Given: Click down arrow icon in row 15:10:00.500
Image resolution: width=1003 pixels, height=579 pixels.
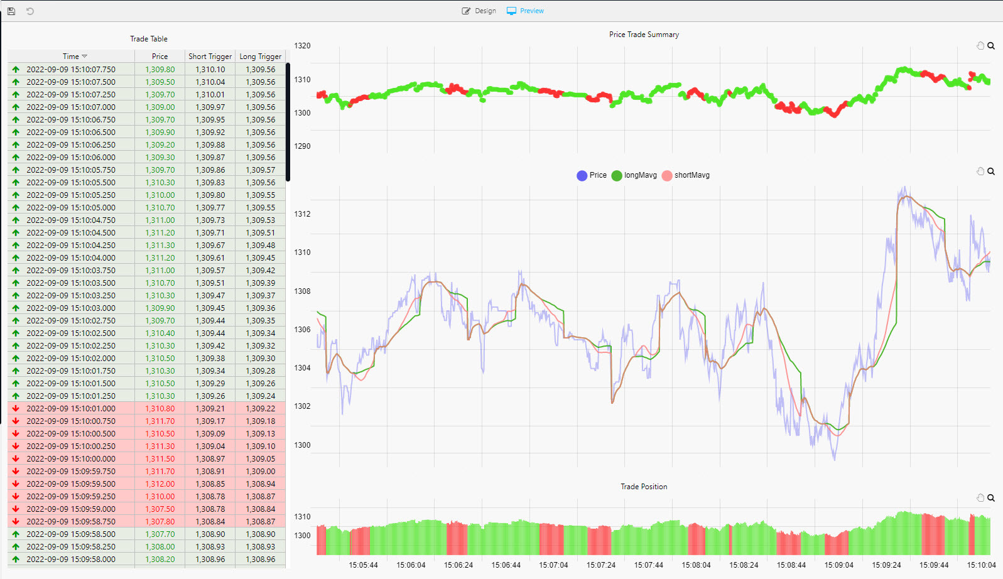Looking at the screenshot, I should pyautogui.click(x=16, y=434).
